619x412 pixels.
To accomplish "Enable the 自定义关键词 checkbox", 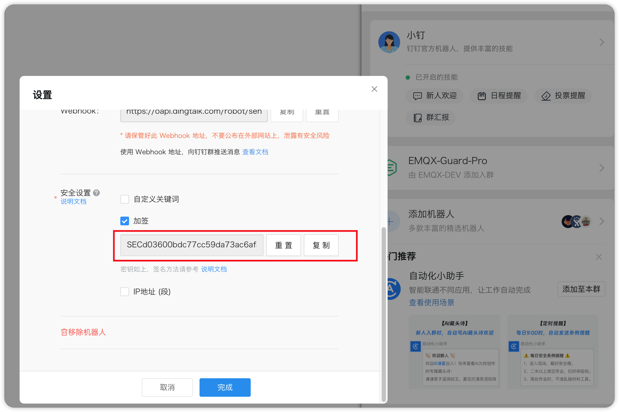I will [125, 199].
